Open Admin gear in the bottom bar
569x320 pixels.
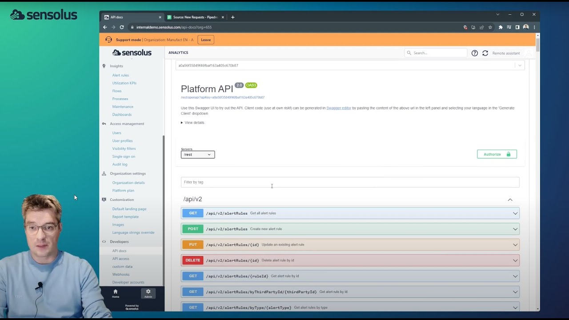click(x=148, y=293)
